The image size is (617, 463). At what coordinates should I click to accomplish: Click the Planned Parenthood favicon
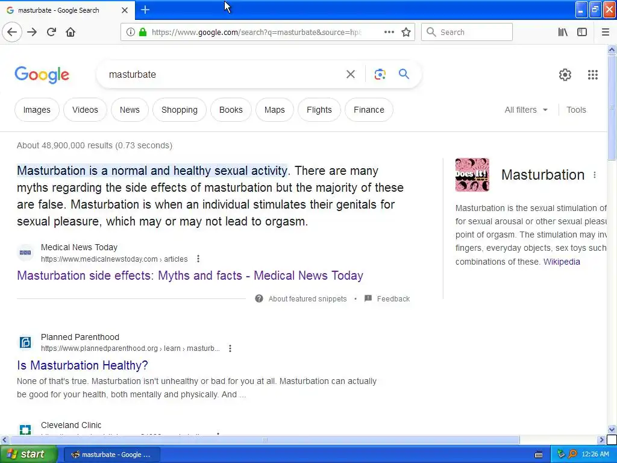point(25,342)
